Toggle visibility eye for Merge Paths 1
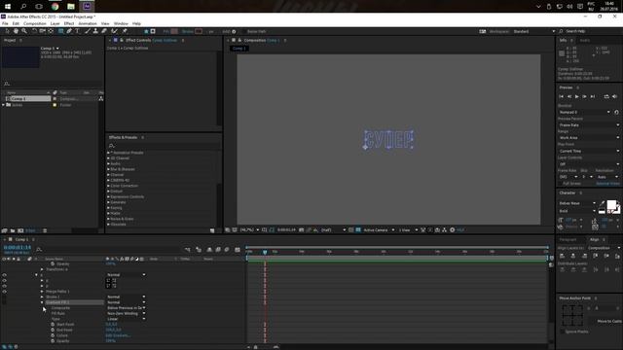The image size is (623, 350). tap(4, 292)
